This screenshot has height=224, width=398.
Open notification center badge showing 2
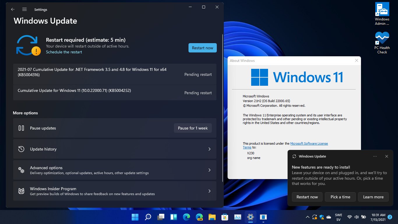390,217
